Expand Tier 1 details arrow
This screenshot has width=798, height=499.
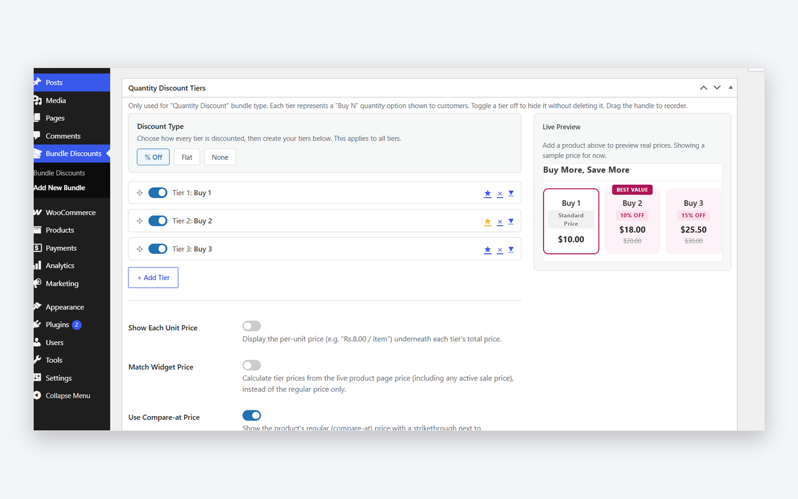point(511,193)
